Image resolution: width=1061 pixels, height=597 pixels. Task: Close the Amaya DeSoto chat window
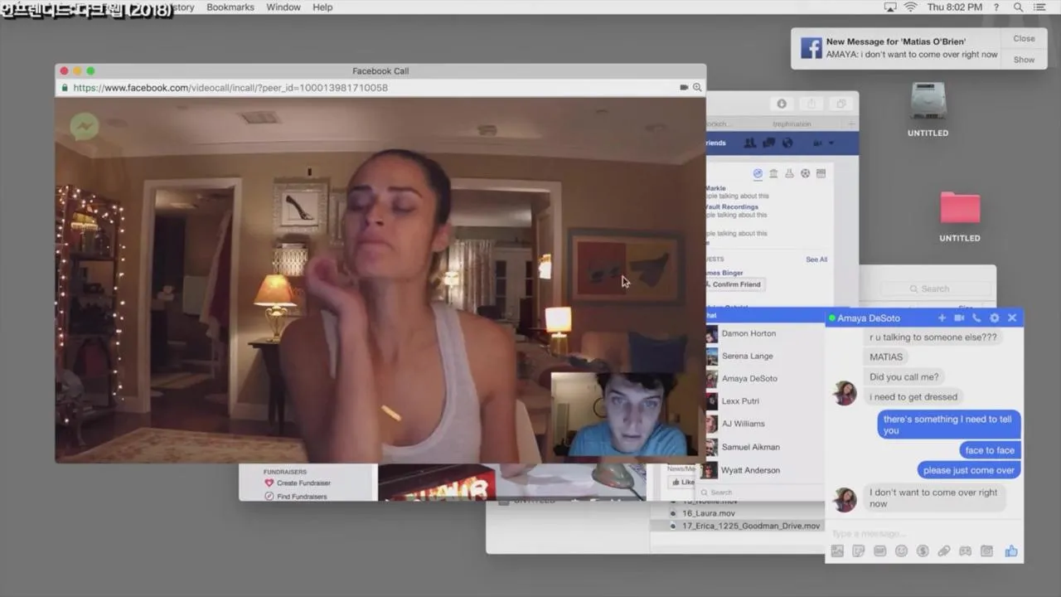coord(1012,318)
